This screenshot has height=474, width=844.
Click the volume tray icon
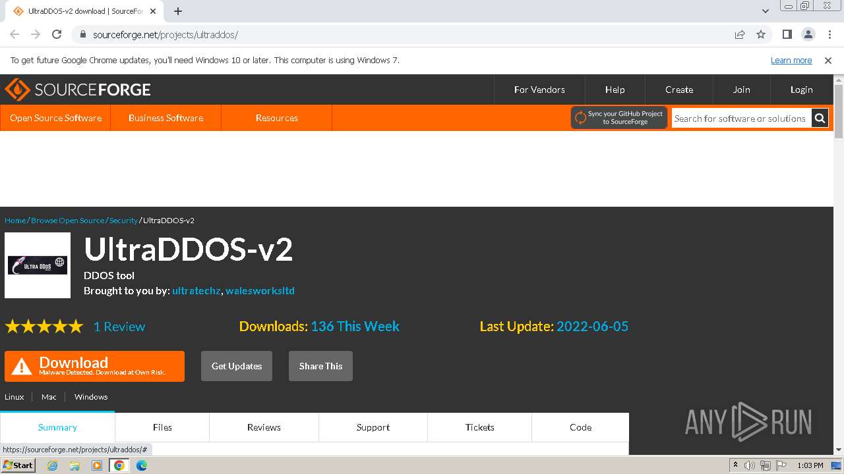[750, 465]
